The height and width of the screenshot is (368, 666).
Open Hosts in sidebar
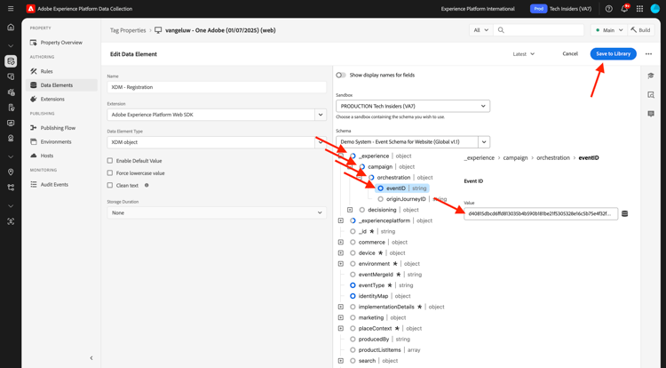click(x=61, y=156)
